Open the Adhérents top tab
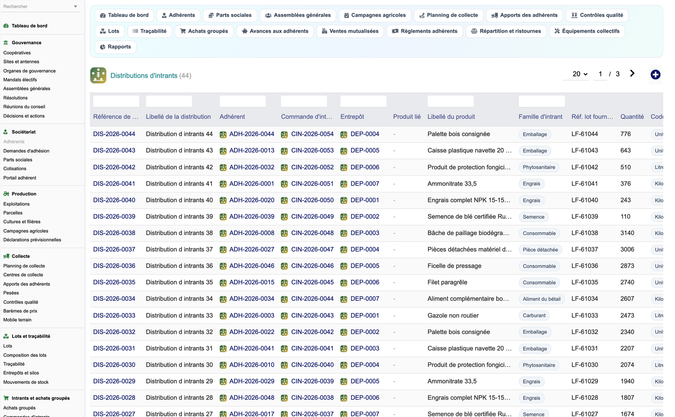 click(x=178, y=15)
